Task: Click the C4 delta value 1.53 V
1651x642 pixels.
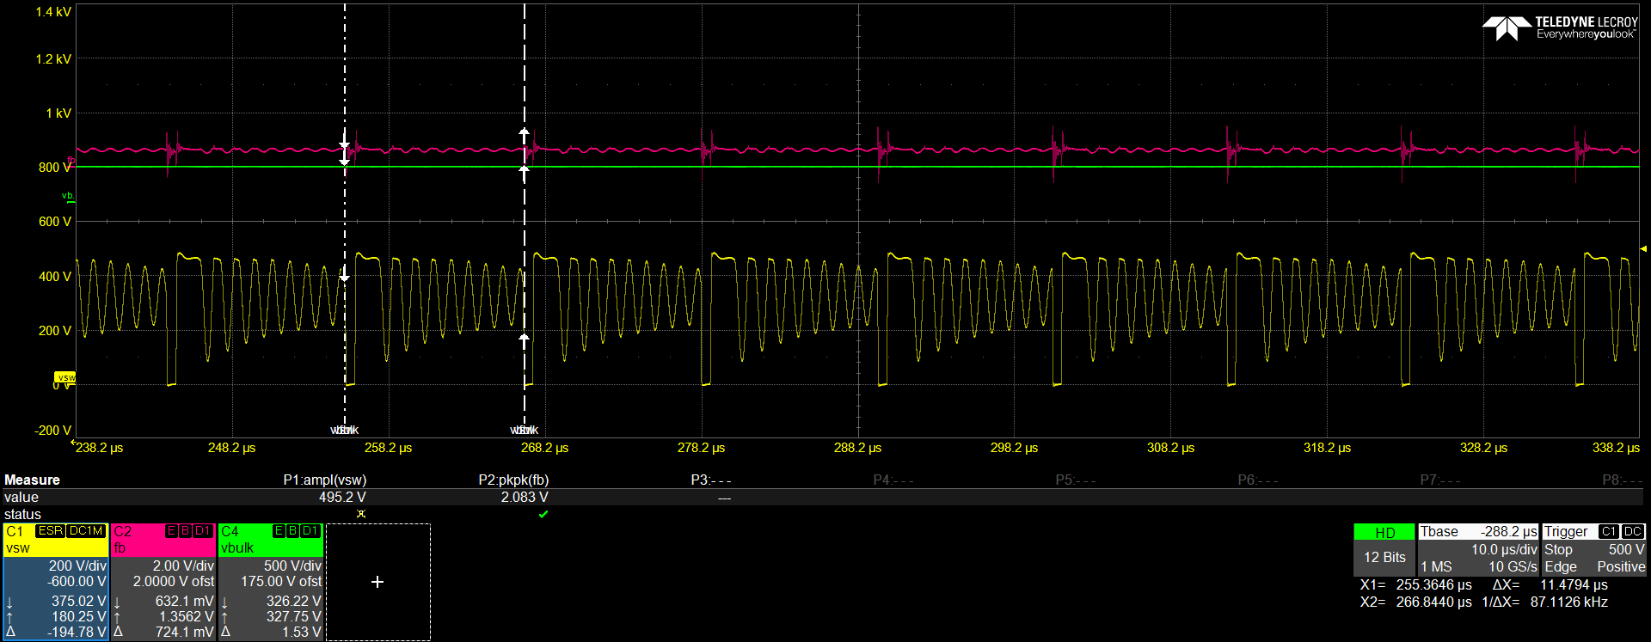Action: [x=302, y=632]
